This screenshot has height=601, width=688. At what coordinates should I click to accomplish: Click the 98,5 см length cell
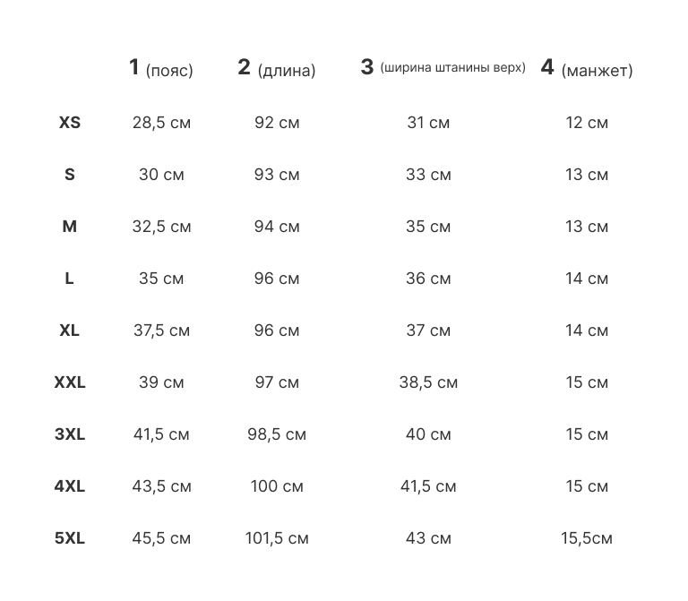pos(277,434)
